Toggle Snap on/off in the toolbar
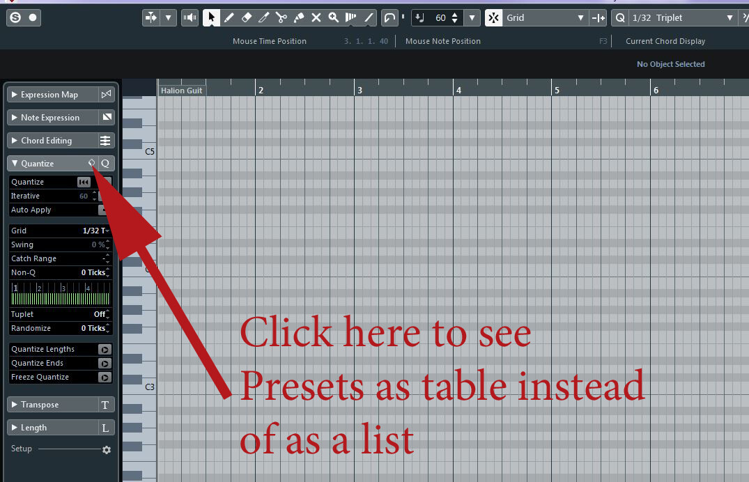749x482 pixels. (x=493, y=17)
